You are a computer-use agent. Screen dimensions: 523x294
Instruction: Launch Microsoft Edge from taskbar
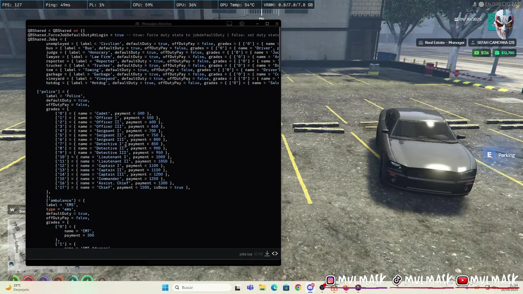(x=274, y=287)
